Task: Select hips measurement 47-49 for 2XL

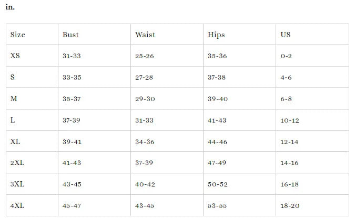Action: click(x=217, y=163)
